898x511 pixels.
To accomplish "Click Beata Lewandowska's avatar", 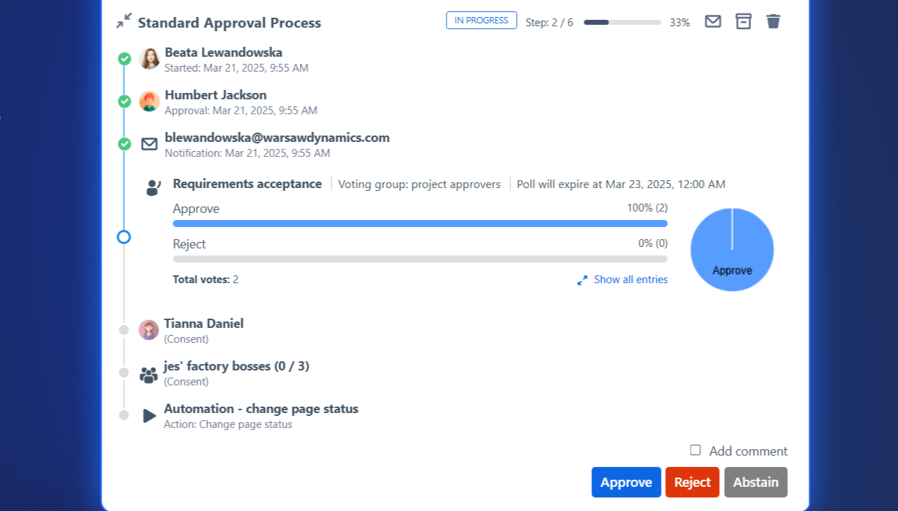I will 149,59.
